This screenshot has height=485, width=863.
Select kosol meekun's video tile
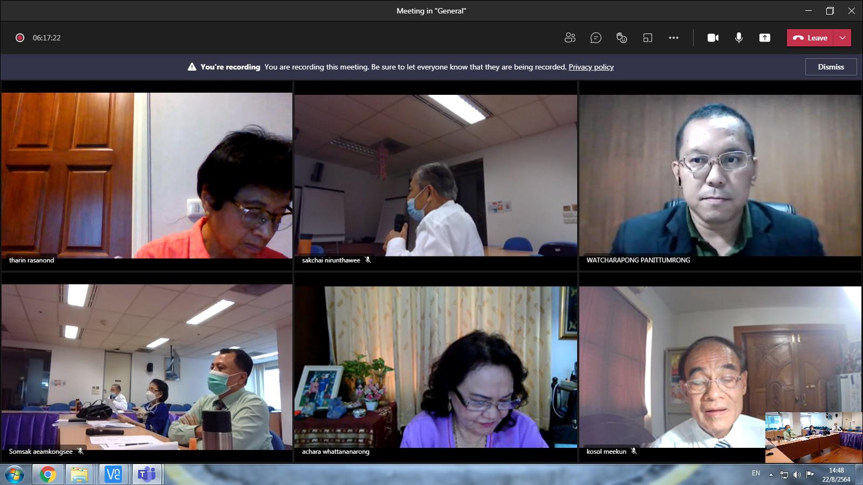(x=720, y=366)
